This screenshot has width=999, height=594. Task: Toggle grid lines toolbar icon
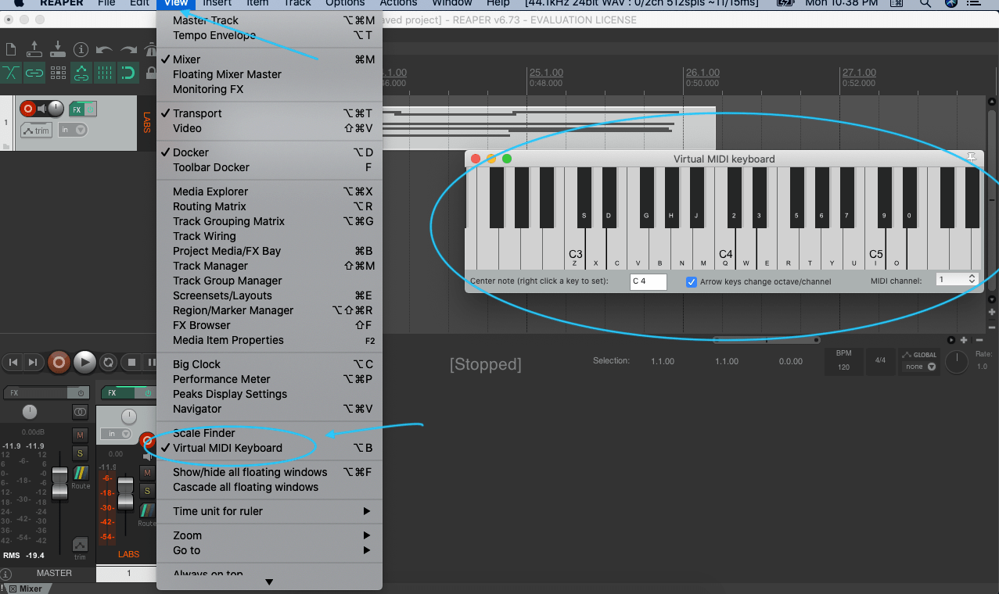pos(105,73)
